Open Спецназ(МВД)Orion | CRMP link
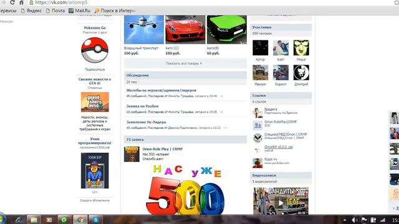 pyautogui.click(x=286, y=134)
